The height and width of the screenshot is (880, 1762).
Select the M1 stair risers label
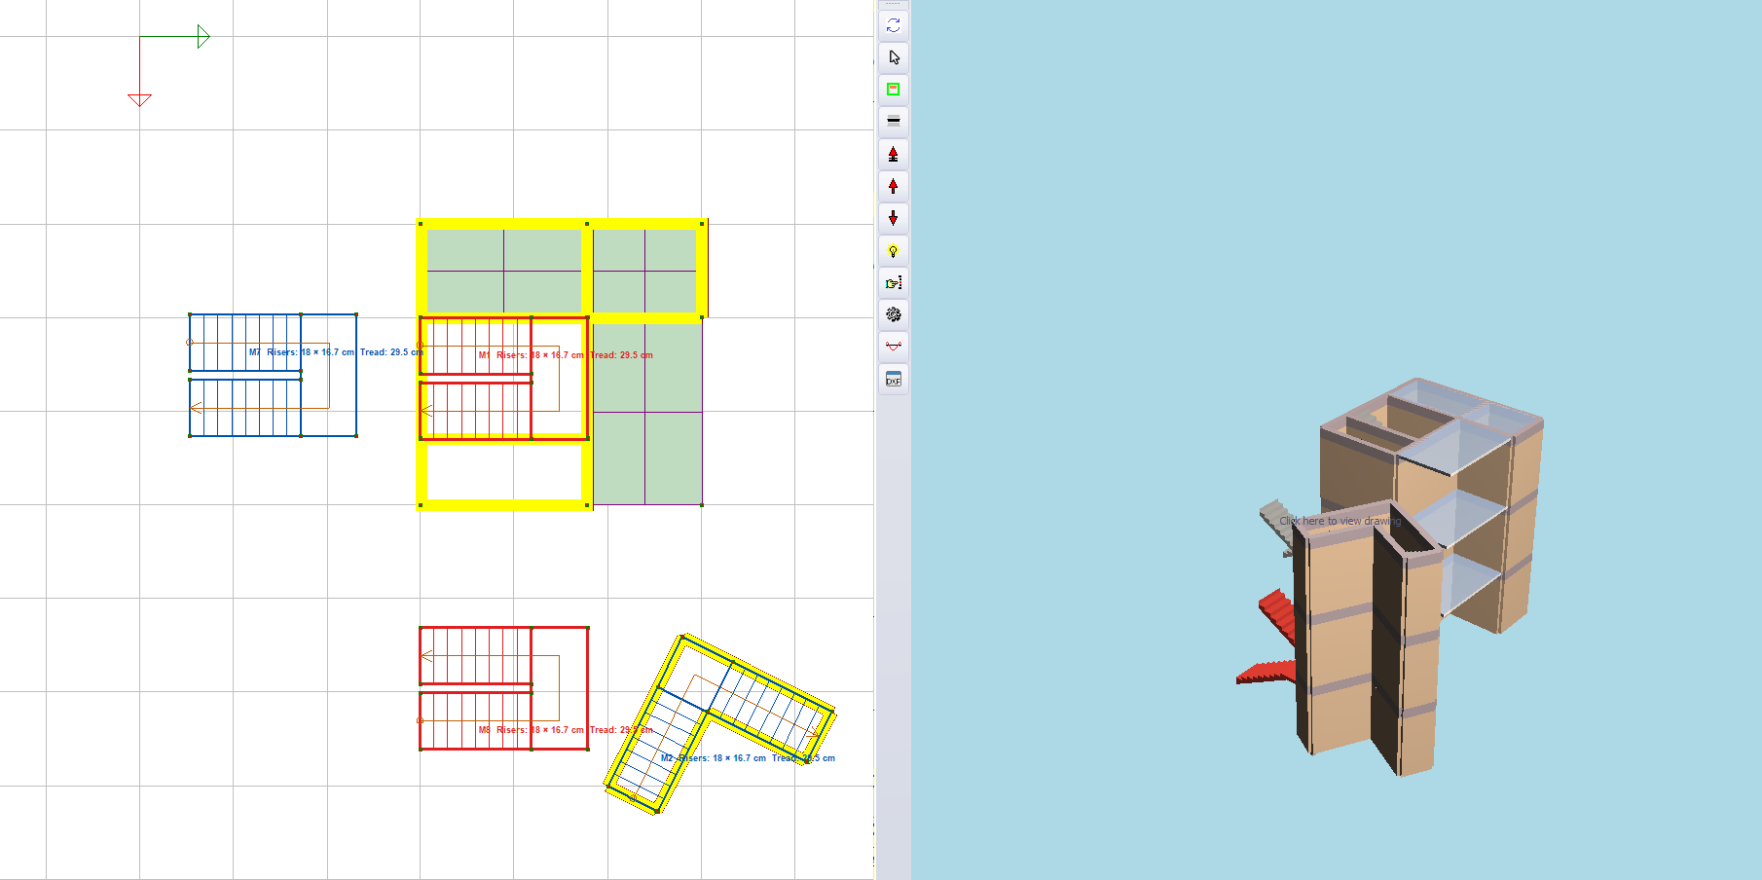point(565,355)
